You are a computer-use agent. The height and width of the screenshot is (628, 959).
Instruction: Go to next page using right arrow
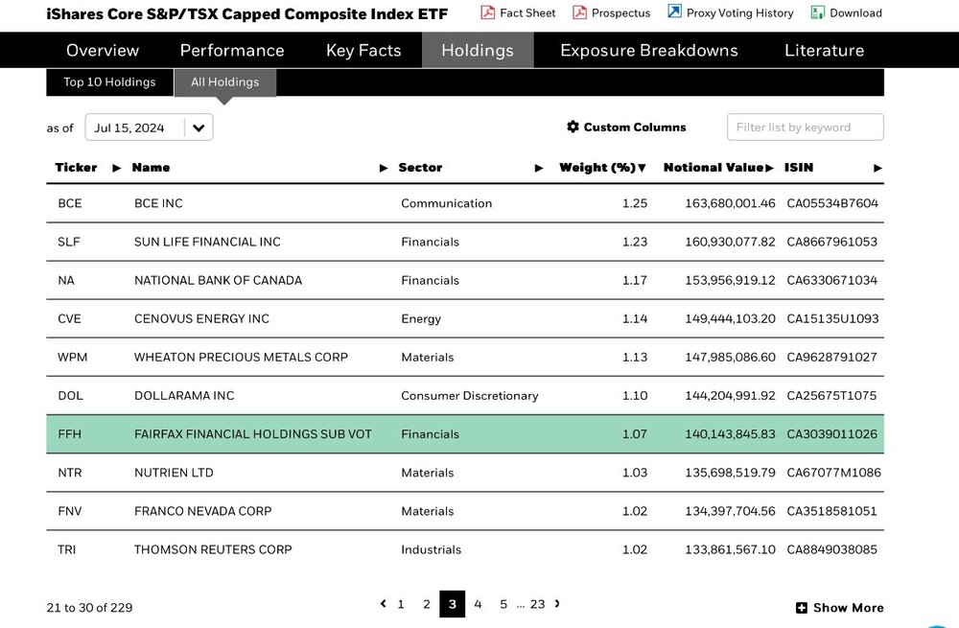click(557, 603)
